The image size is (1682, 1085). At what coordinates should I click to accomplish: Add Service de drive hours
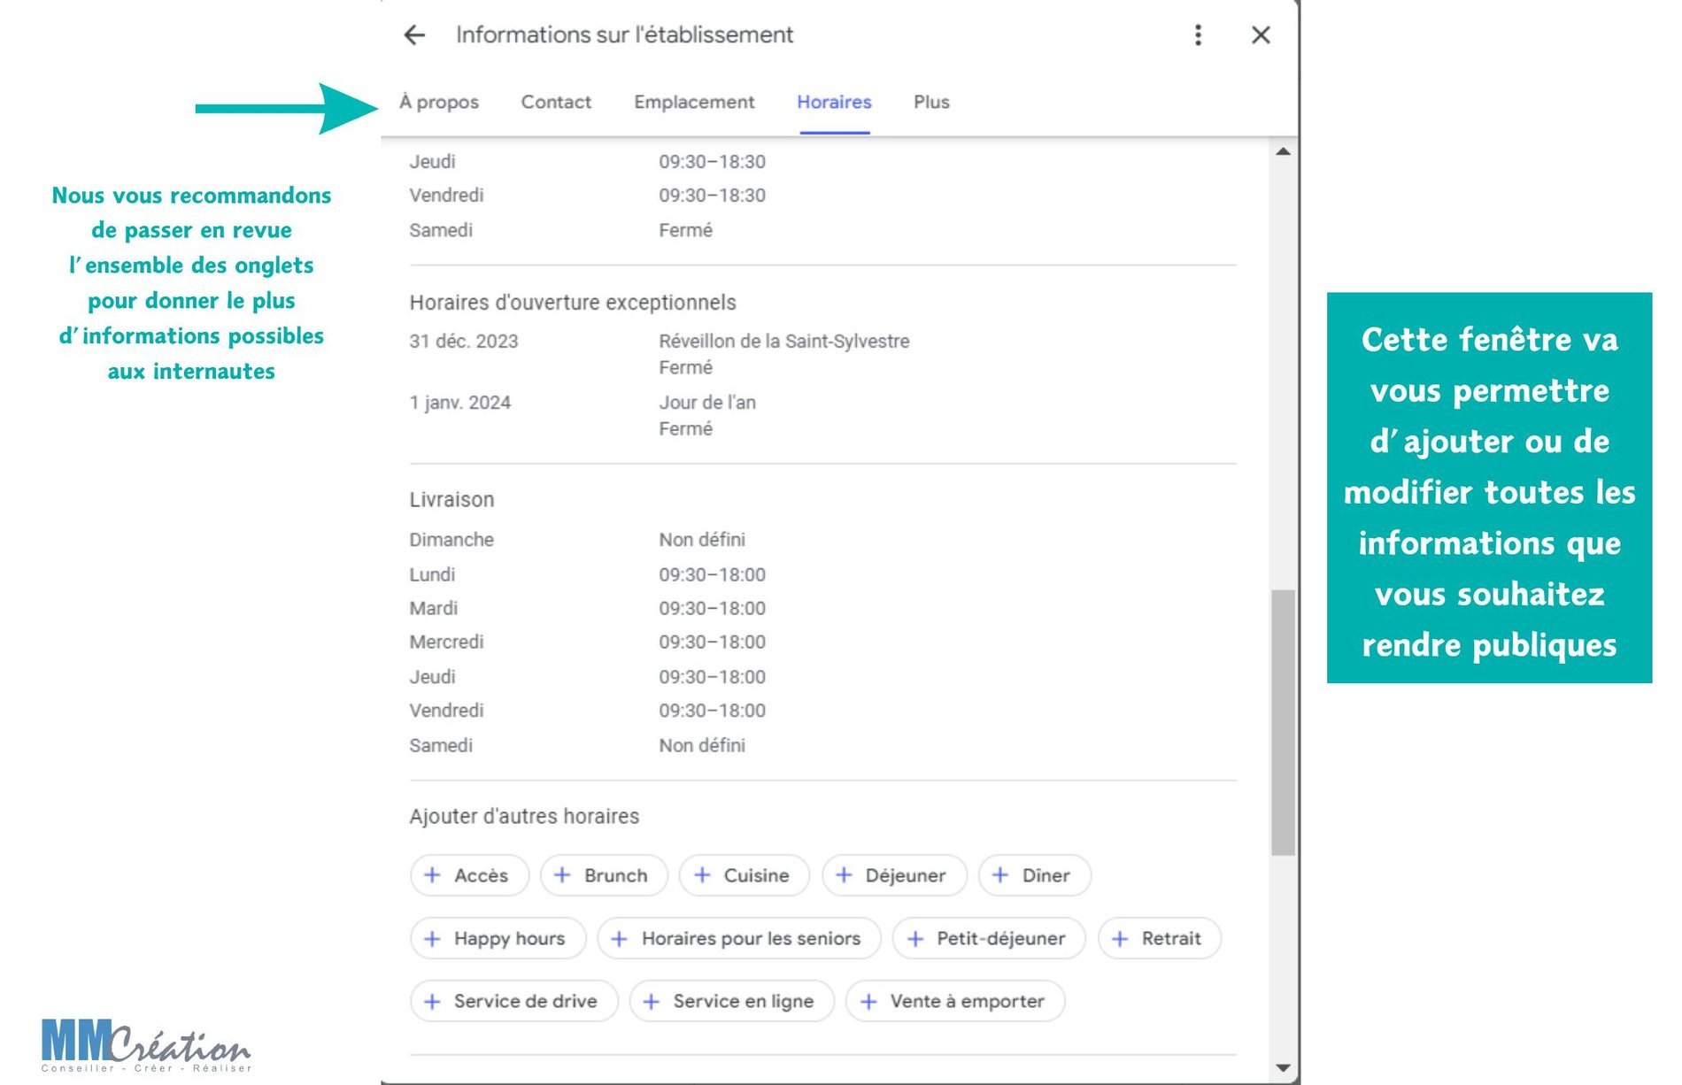[x=513, y=1002]
